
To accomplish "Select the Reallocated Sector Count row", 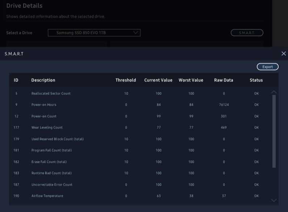I will pyautogui.click(x=141, y=93).
